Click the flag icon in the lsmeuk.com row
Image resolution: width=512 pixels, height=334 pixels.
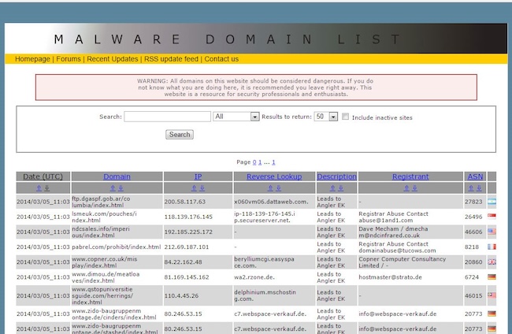492,217
